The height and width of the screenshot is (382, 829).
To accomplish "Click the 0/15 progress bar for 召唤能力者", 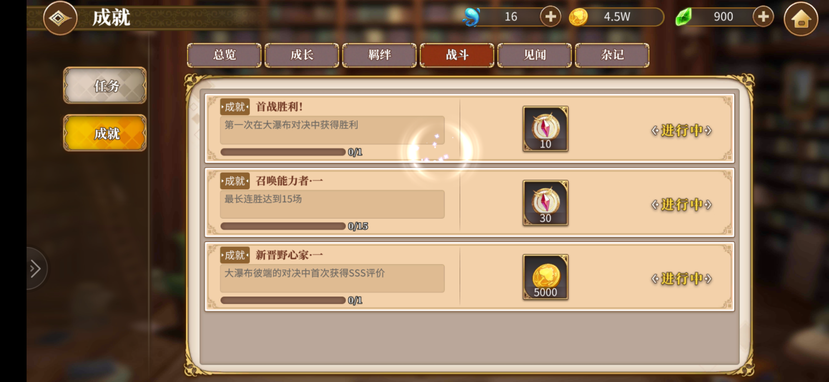I will point(283,226).
